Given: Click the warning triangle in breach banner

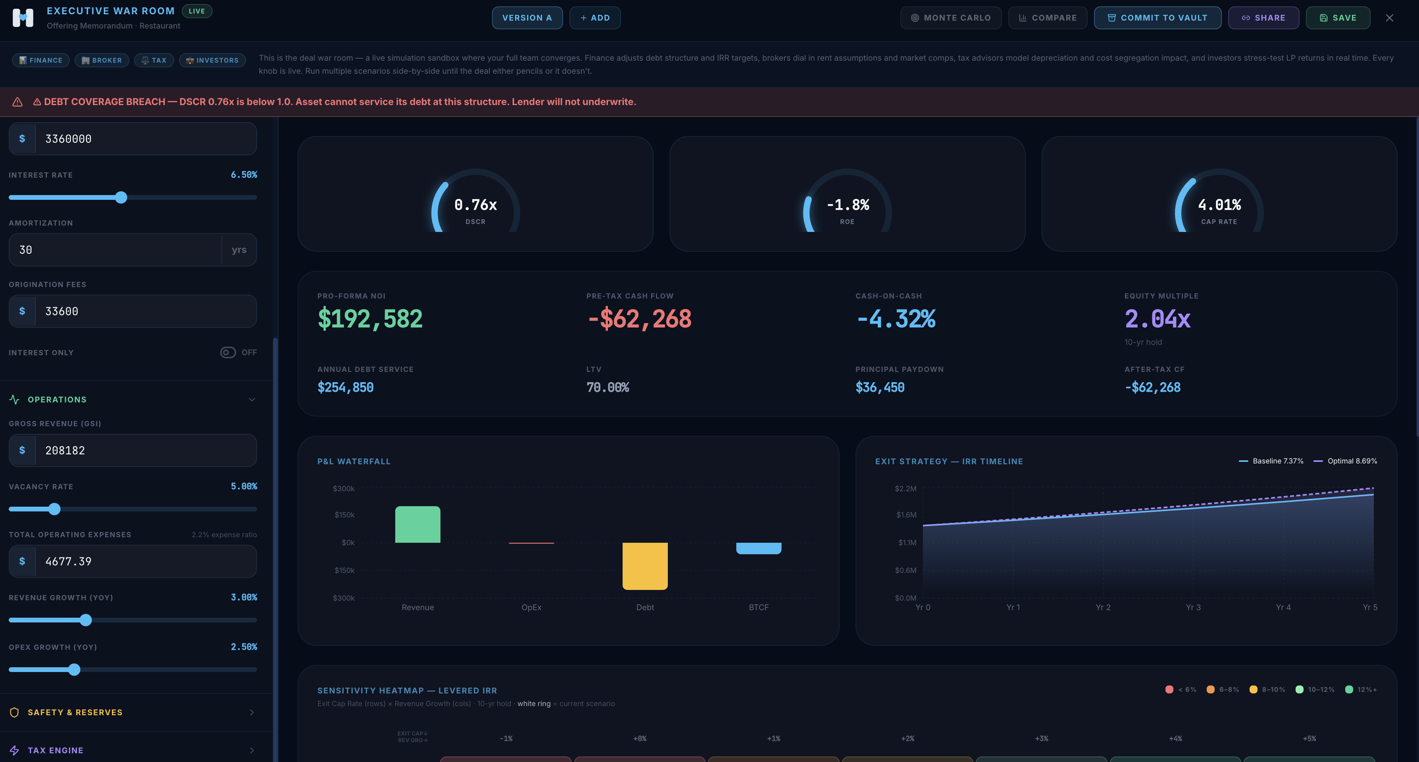Looking at the screenshot, I should pyautogui.click(x=17, y=102).
